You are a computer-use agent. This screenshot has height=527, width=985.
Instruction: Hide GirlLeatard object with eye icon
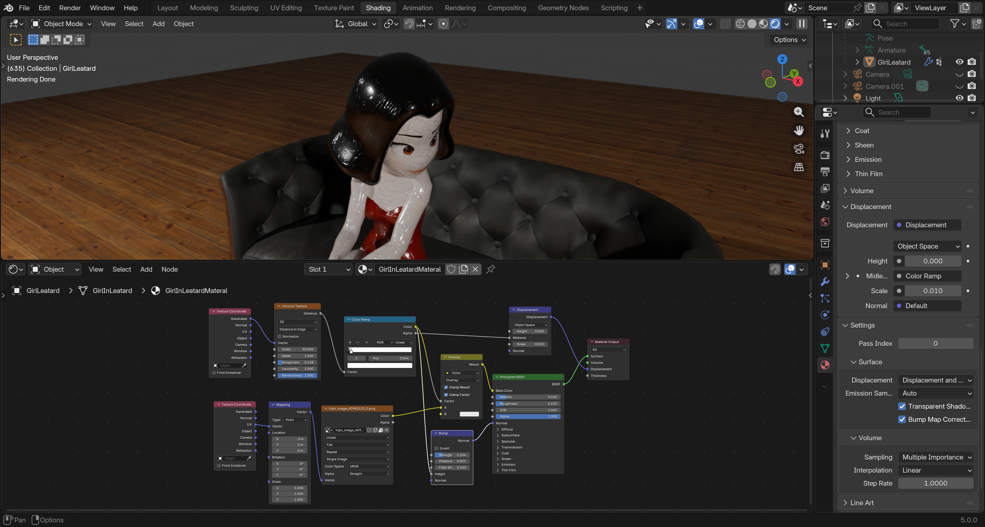[959, 62]
